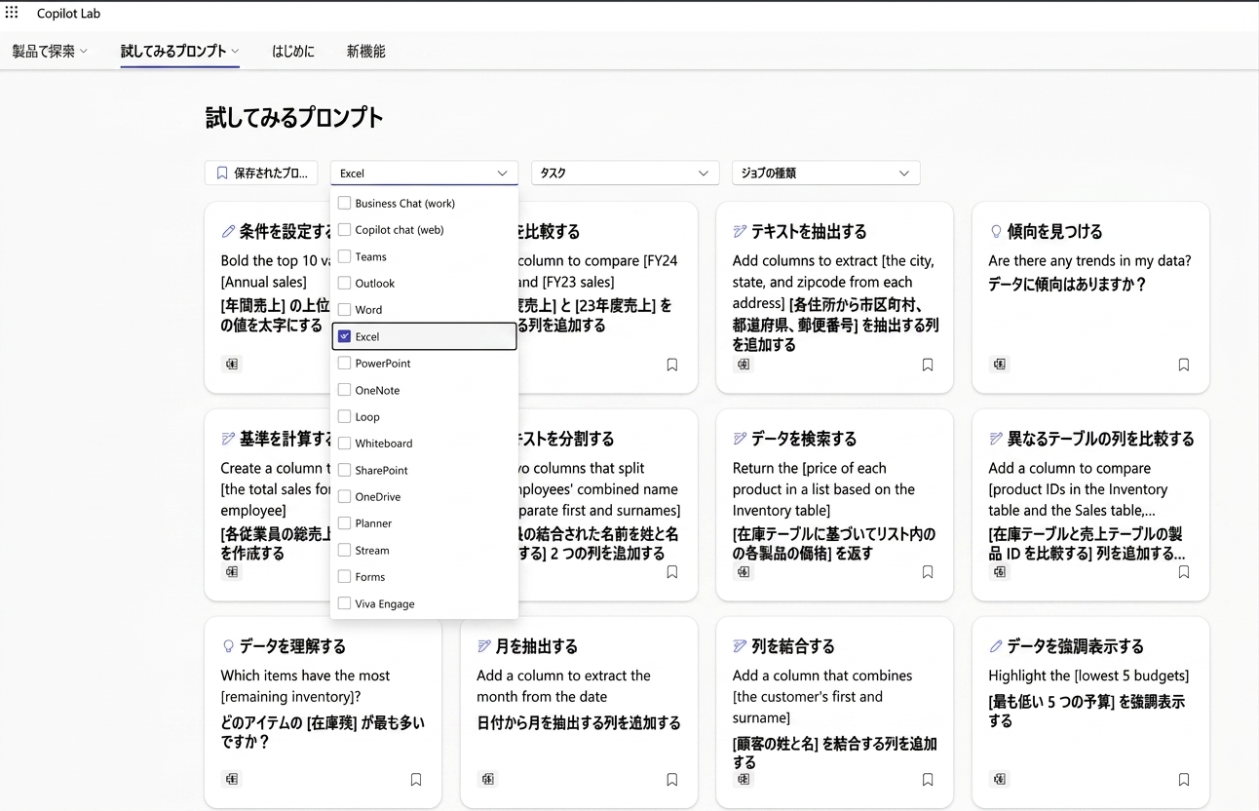1259x811 pixels.
Task: Bookmark the 月を抽出する card
Action: click(x=672, y=780)
